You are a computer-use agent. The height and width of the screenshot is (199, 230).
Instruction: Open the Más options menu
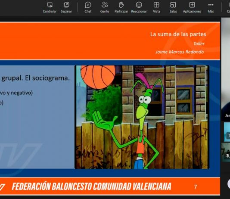(x=211, y=8)
